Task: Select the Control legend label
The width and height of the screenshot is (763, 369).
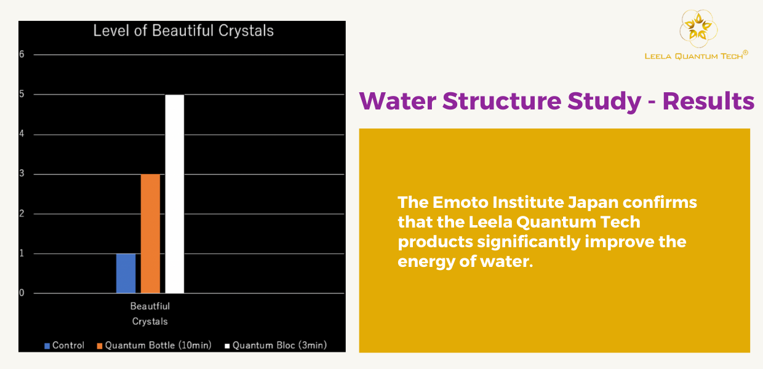Action: [x=68, y=346]
